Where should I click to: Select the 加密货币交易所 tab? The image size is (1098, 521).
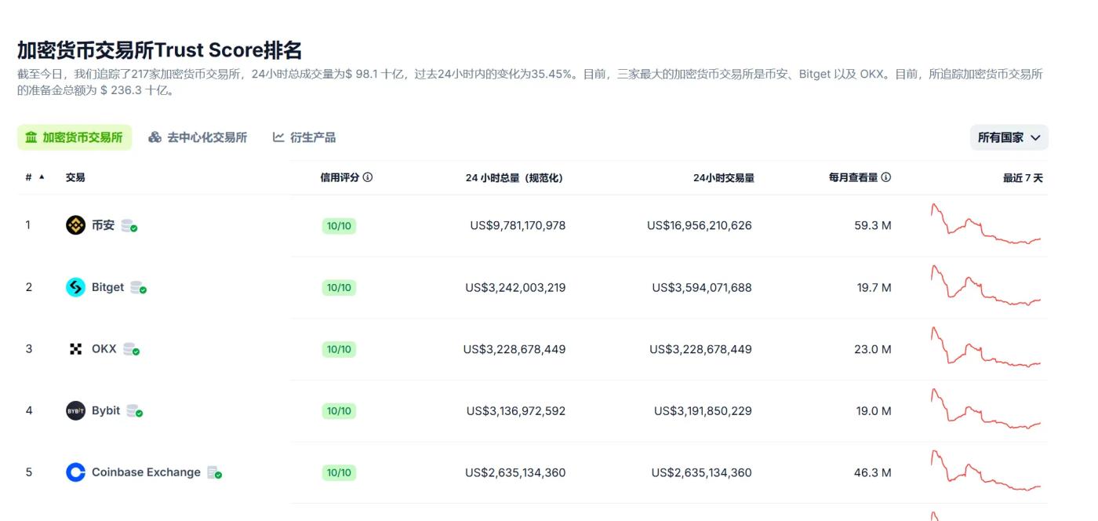(x=75, y=137)
